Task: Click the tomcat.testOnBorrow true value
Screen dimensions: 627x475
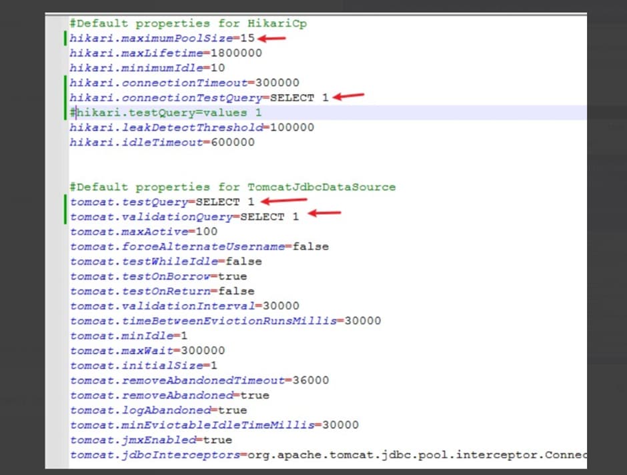Action: (x=232, y=276)
